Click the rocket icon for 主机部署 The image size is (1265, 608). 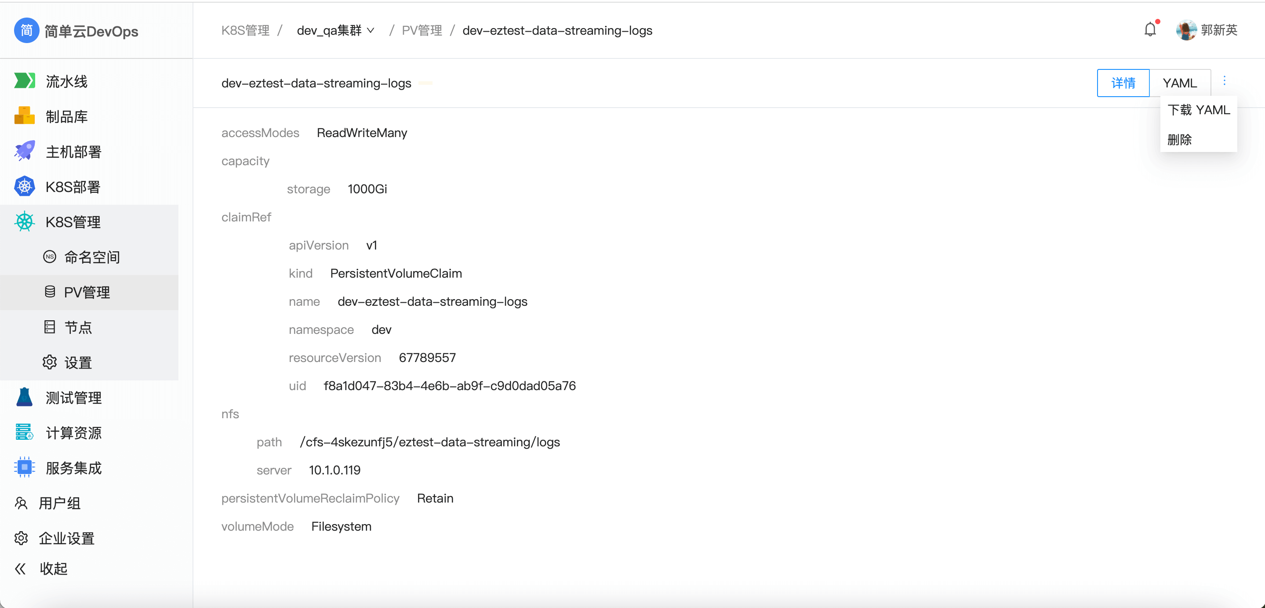point(24,151)
